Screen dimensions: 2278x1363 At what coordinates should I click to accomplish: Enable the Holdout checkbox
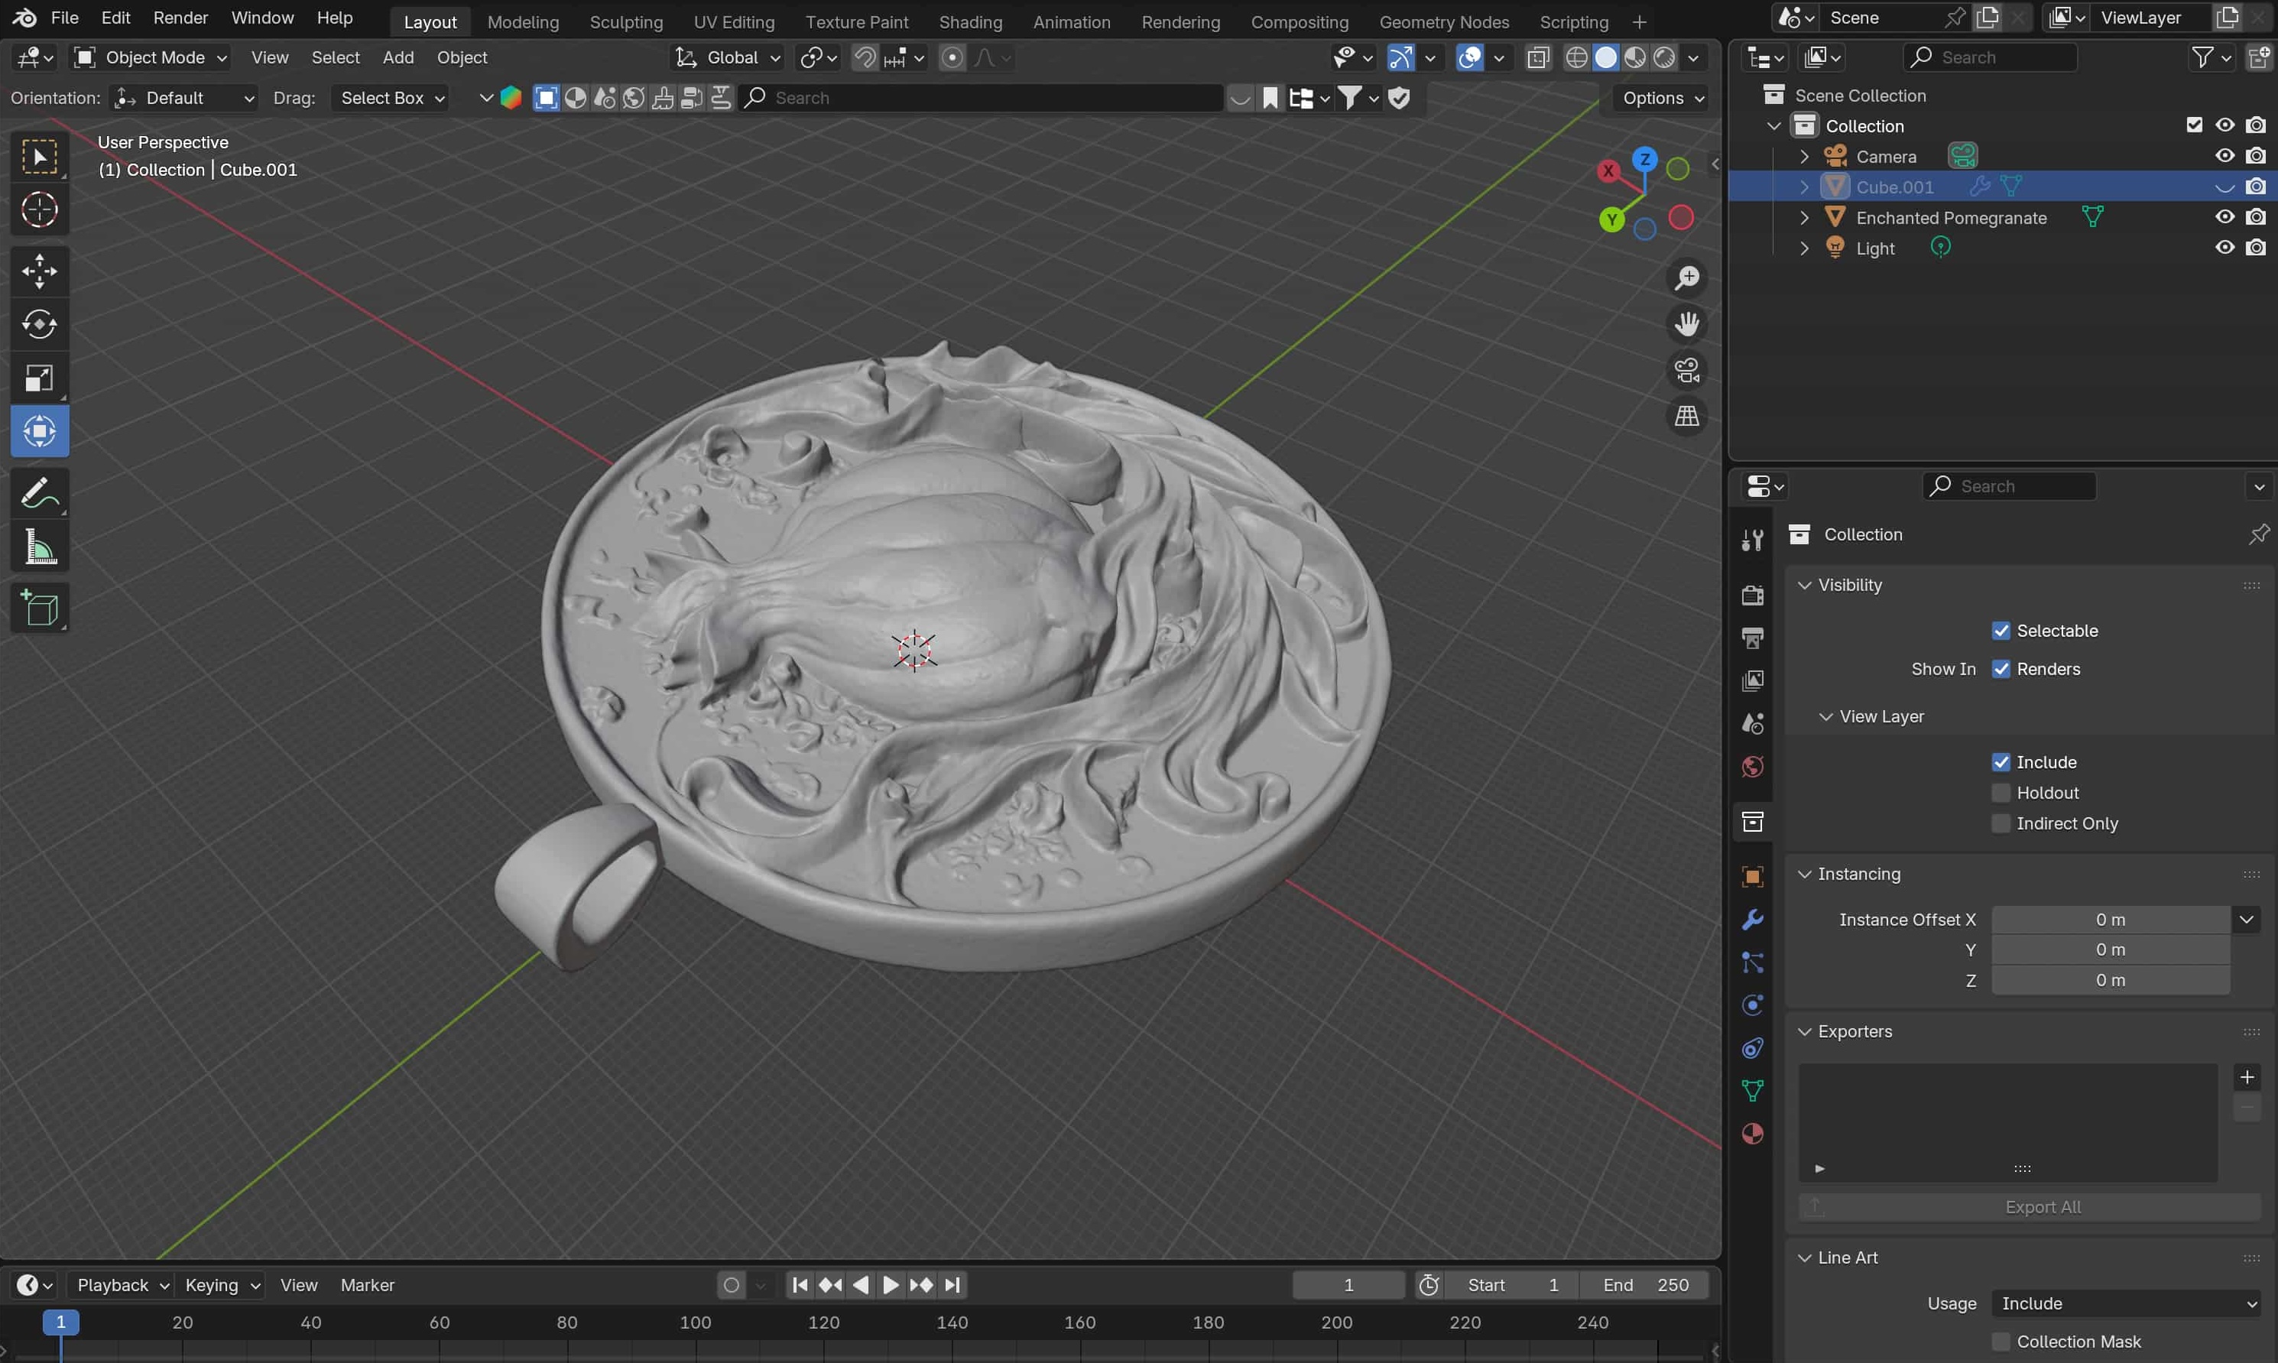(2001, 793)
